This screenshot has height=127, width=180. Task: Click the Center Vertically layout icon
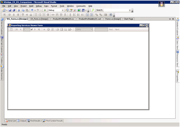coord(92,15)
